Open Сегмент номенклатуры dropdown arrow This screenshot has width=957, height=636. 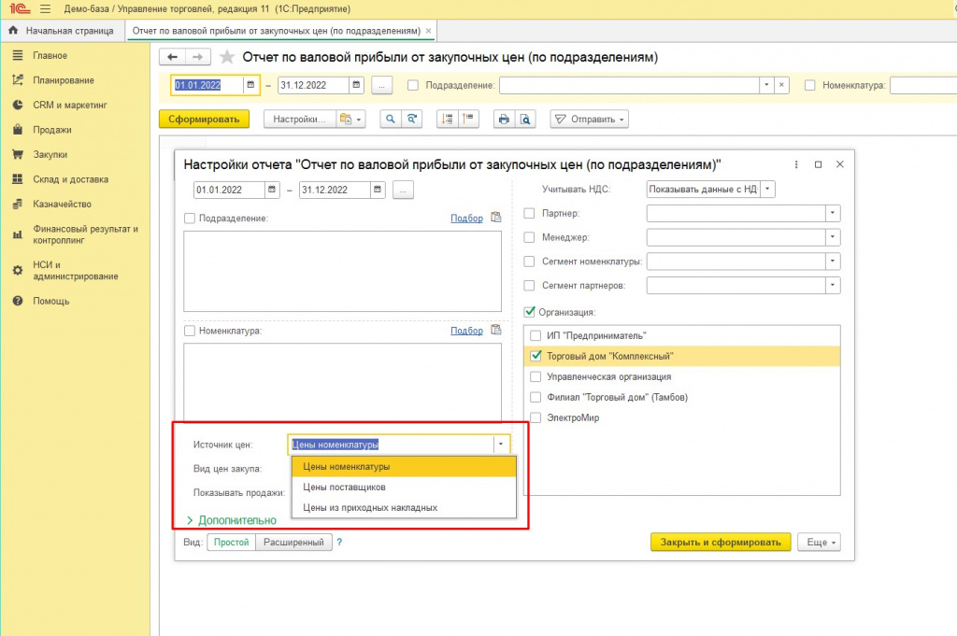[x=833, y=261]
